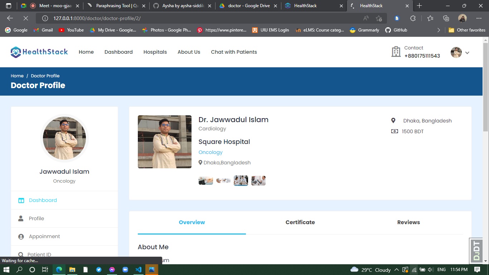
Task: Expand hidden bookmarks with the chevron arrow
Action: pos(439,30)
